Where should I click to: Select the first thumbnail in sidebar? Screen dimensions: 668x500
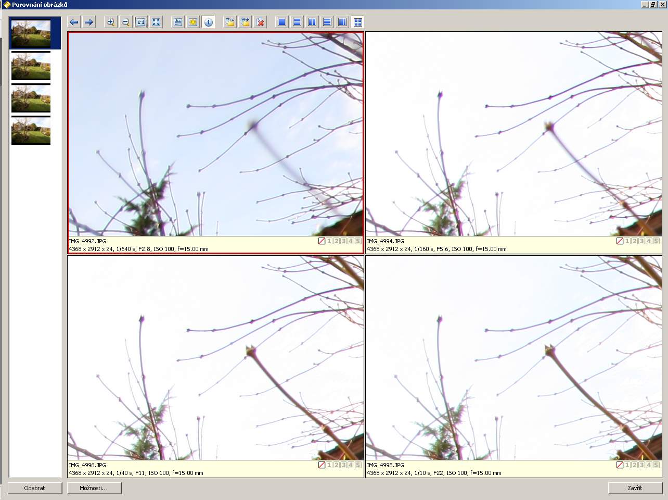coord(31,33)
